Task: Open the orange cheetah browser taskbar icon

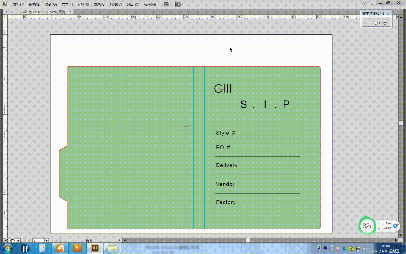Action: pyautogui.click(x=60, y=249)
